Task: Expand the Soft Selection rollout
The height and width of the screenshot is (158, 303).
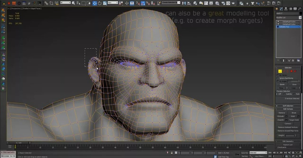Action: click(288, 106)
